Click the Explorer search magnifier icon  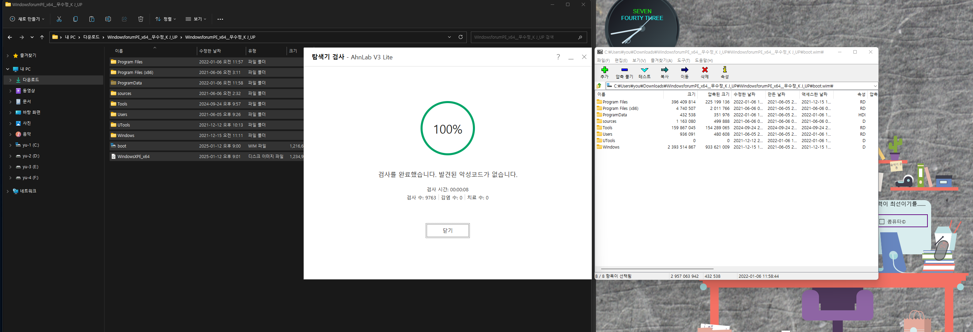click(x=580, y=37)
